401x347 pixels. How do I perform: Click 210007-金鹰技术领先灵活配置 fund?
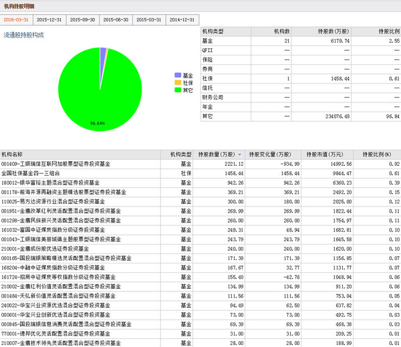(x=61, y=343)
